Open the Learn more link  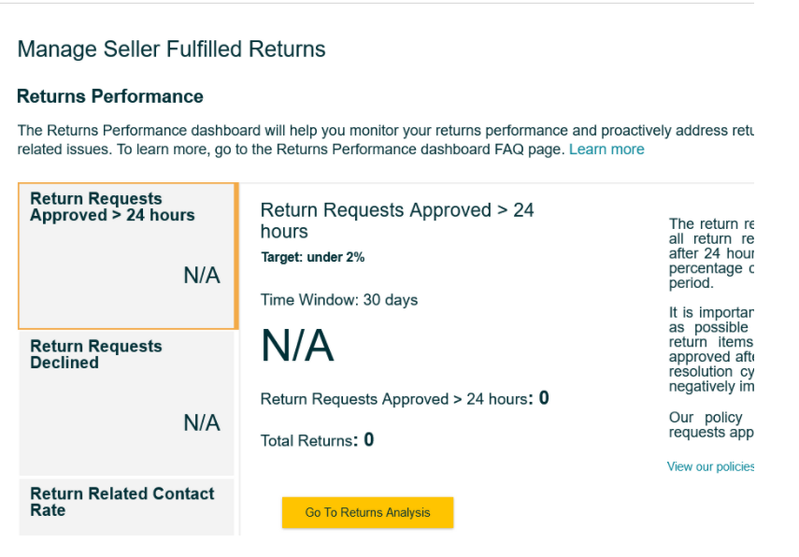[606, 150]
